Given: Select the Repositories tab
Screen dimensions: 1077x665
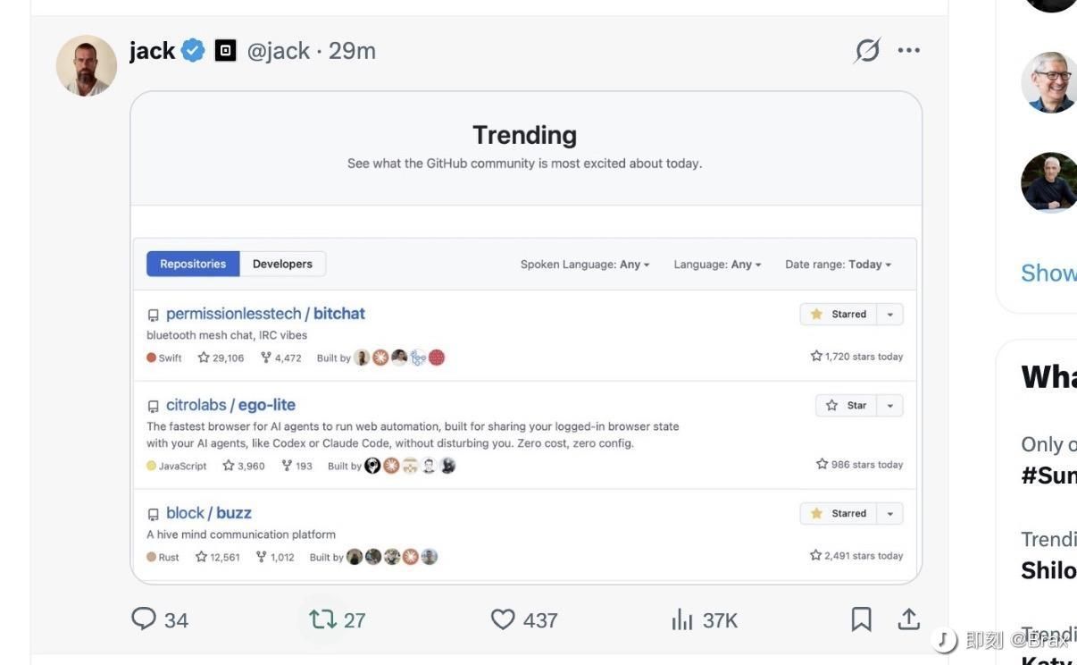Looking at the screenshot, I should (193, 264).
